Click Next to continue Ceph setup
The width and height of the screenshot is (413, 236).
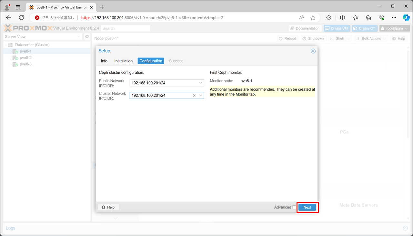(x=307, y=207)
